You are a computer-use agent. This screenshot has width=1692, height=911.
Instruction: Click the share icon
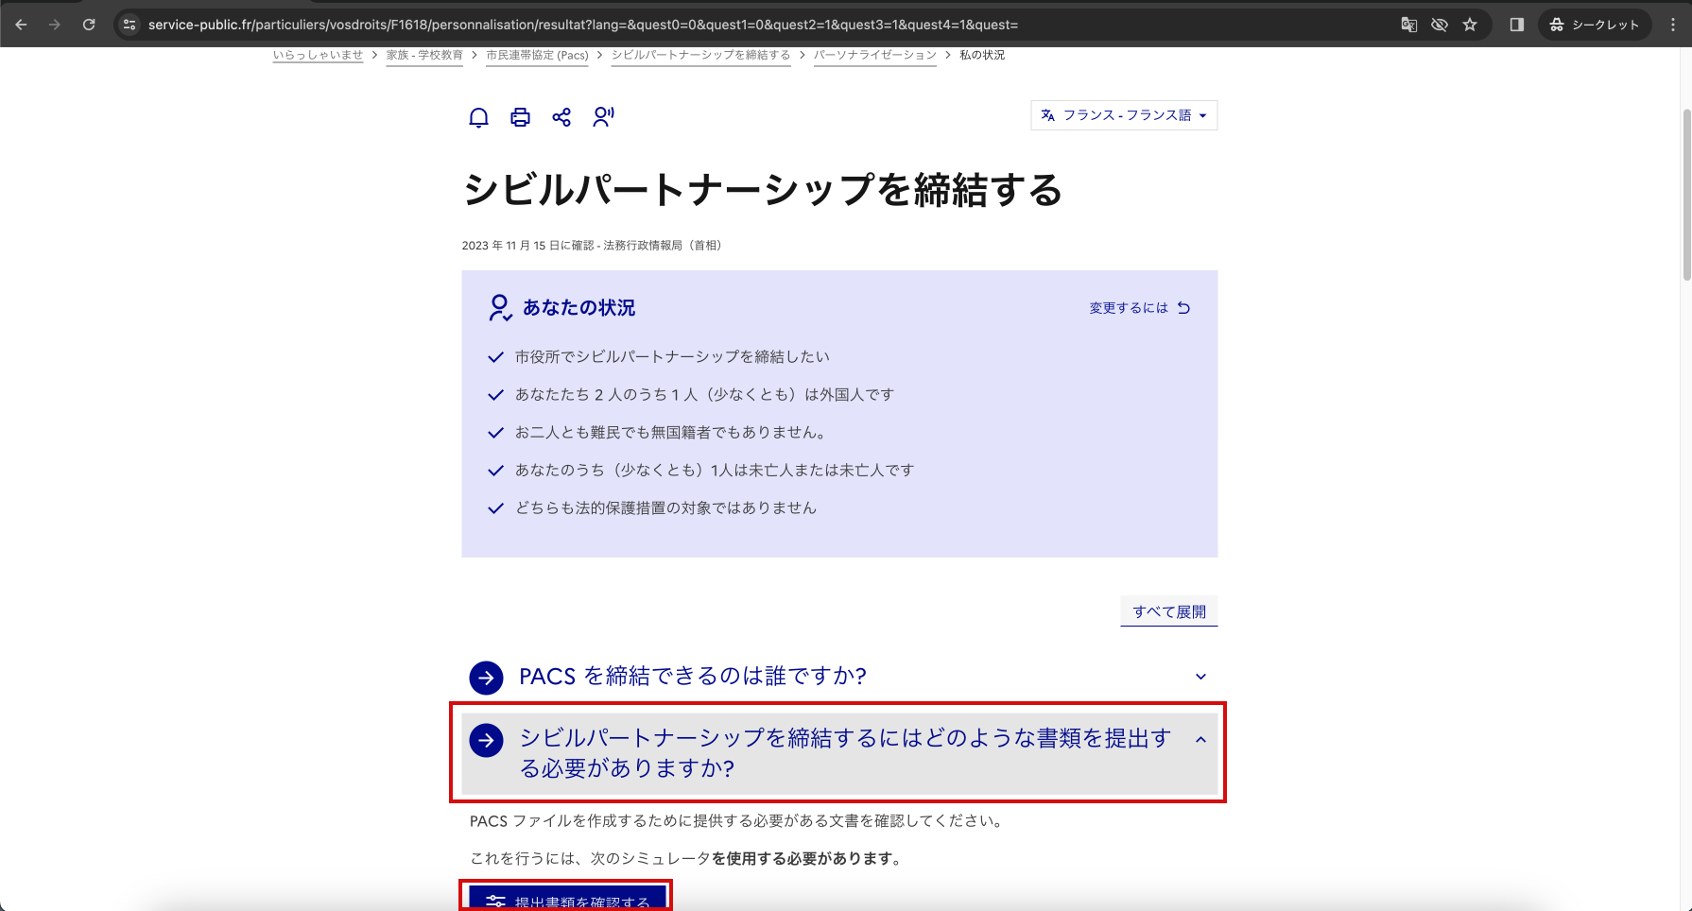coord(561,117)
